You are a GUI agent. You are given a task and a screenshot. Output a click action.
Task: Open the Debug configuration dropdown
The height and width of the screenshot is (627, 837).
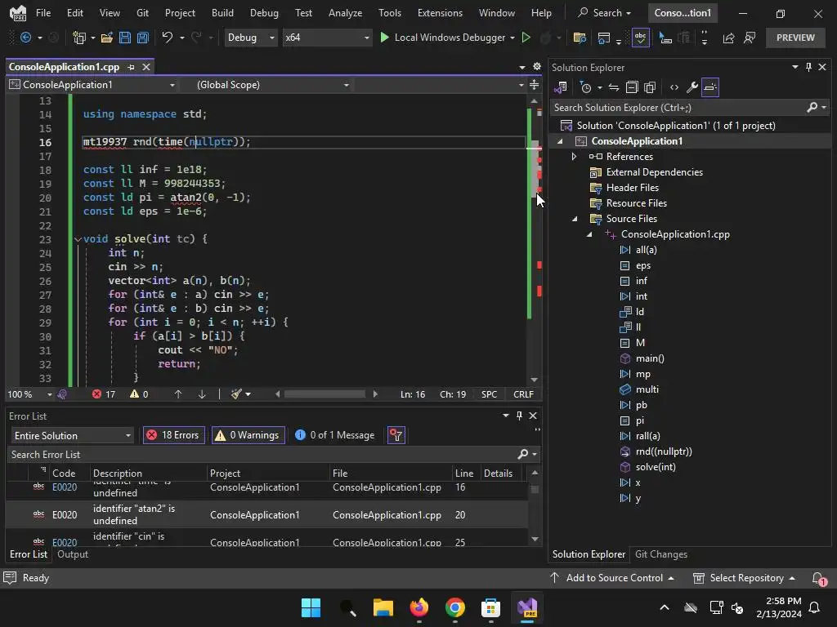pyautogui.click(x=250, y=38)
